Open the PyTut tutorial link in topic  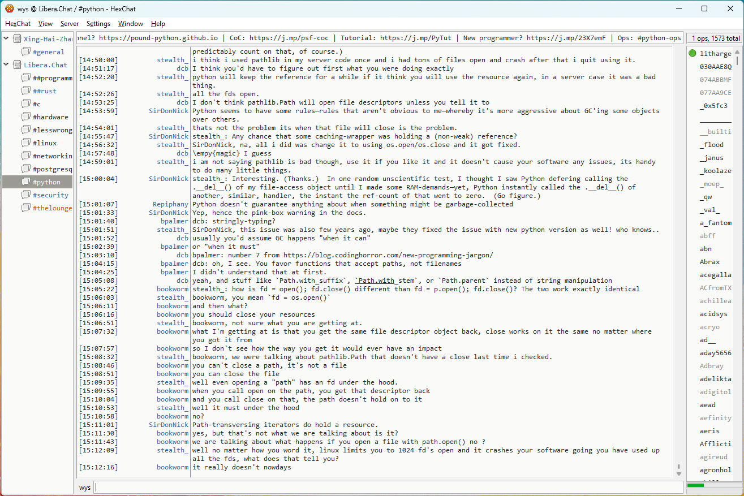416,38
